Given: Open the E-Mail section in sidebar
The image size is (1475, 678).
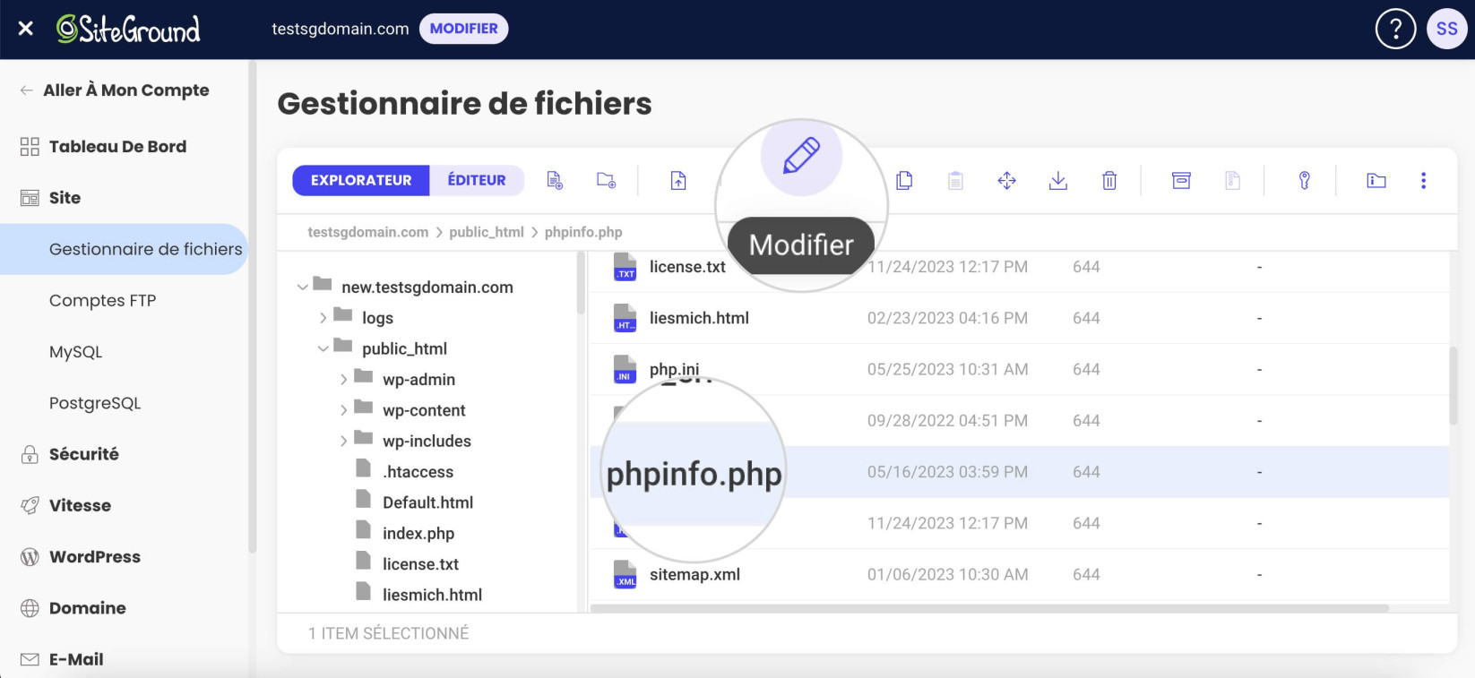Looking at the screenshot, I should click(x=76, y=659).
